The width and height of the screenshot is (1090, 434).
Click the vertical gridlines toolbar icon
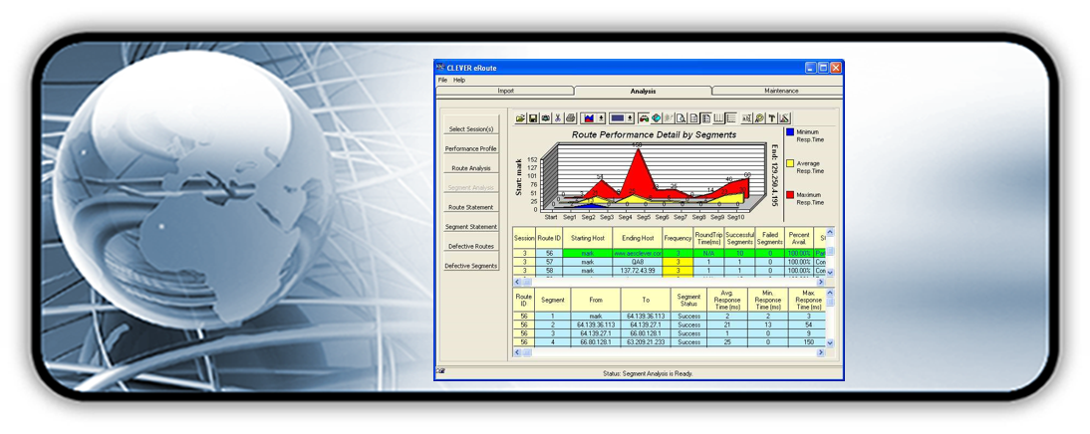point(718,118)
